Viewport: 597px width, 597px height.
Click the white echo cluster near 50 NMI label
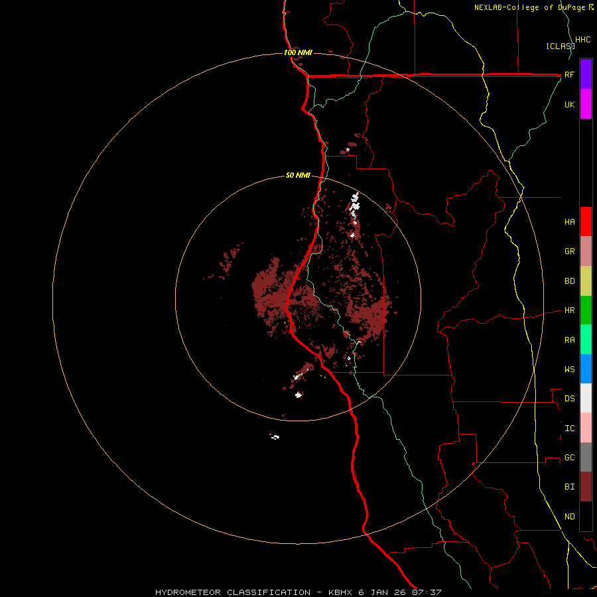[354, 206]
